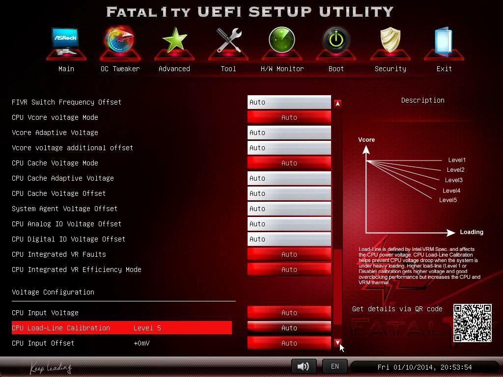Edit the CPU Cache Adaptive Voltage field
The height and width of the screenshot is (377, 503).
coord(289,178)
